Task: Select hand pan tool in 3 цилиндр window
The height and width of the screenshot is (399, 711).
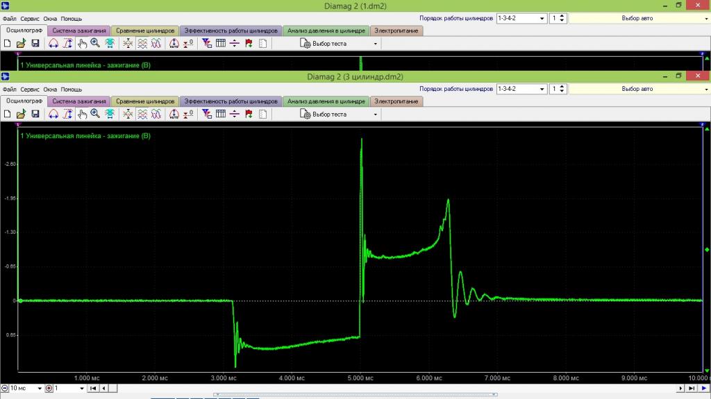Action: (82, 114)
